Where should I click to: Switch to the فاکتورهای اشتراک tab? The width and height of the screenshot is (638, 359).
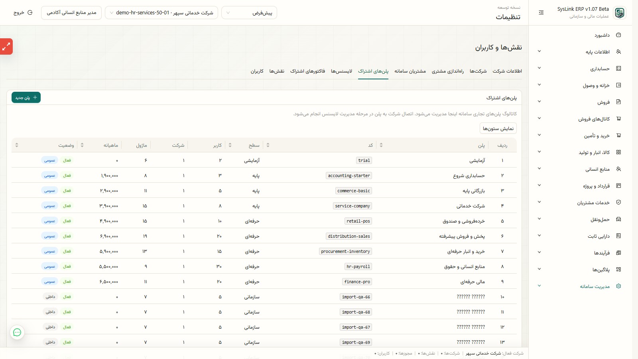[x=307, y=71]
